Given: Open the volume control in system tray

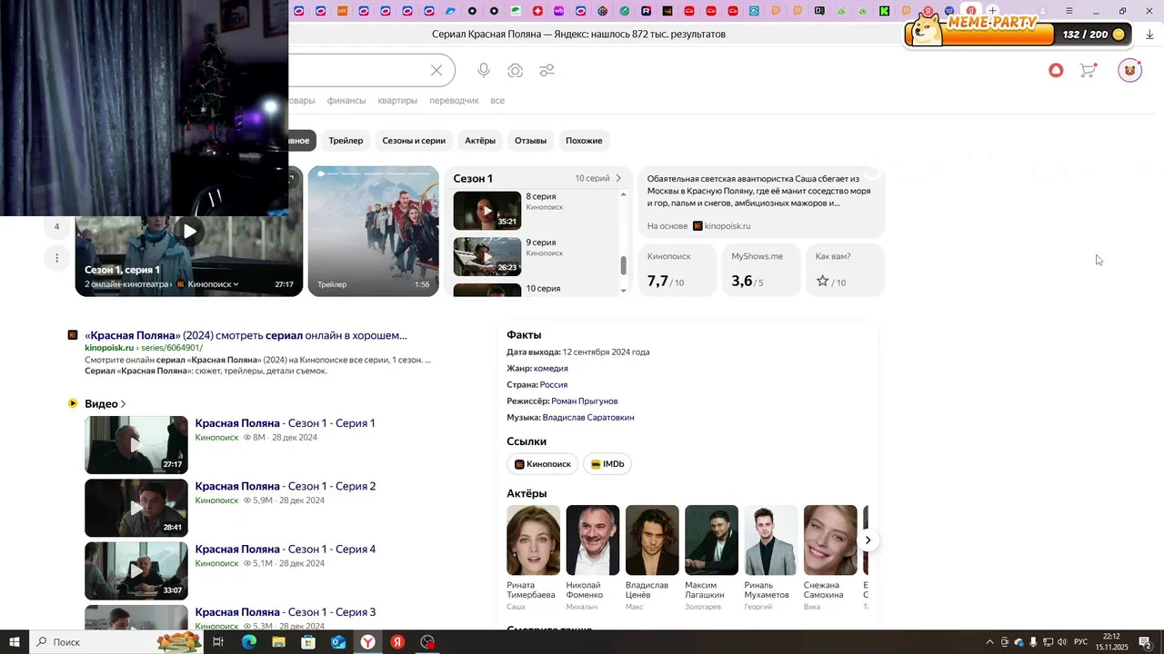Looking at the screenshot, I should coord(1061,642).
